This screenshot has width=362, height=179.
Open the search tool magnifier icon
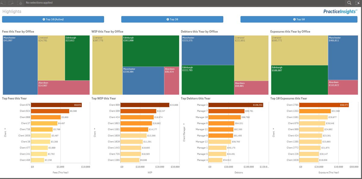[349, 3]
